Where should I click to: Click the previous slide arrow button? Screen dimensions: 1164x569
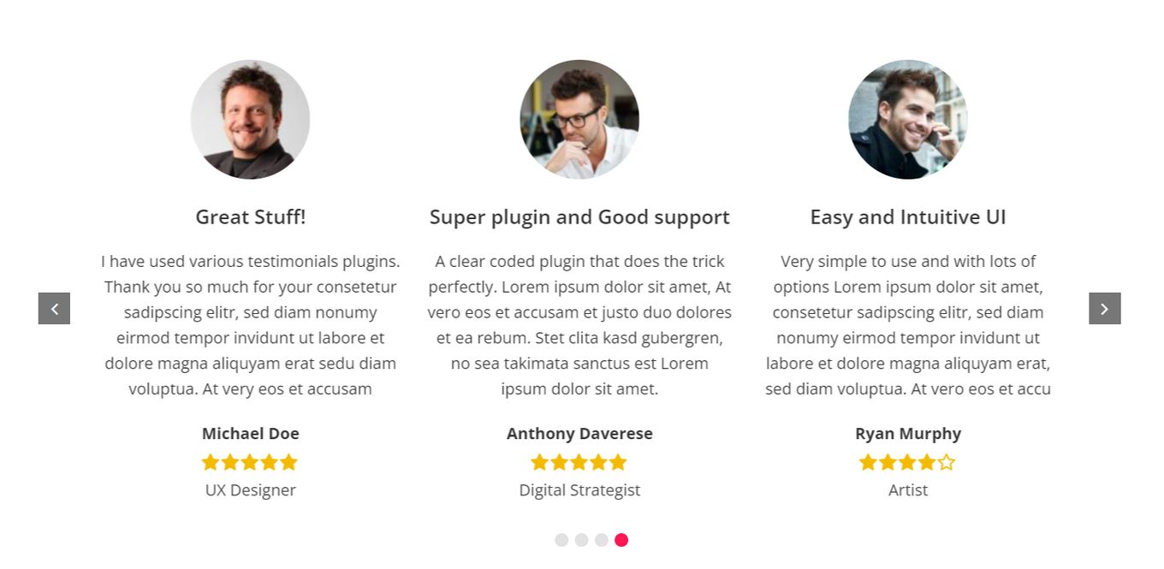click(x=54, y=309)
